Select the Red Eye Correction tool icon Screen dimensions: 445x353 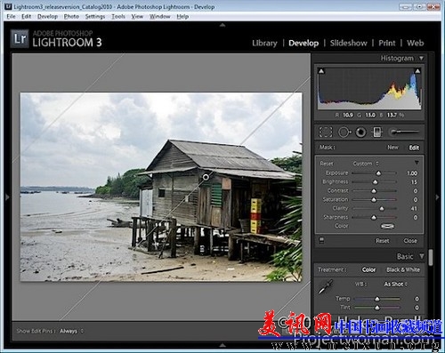[360, 132]
